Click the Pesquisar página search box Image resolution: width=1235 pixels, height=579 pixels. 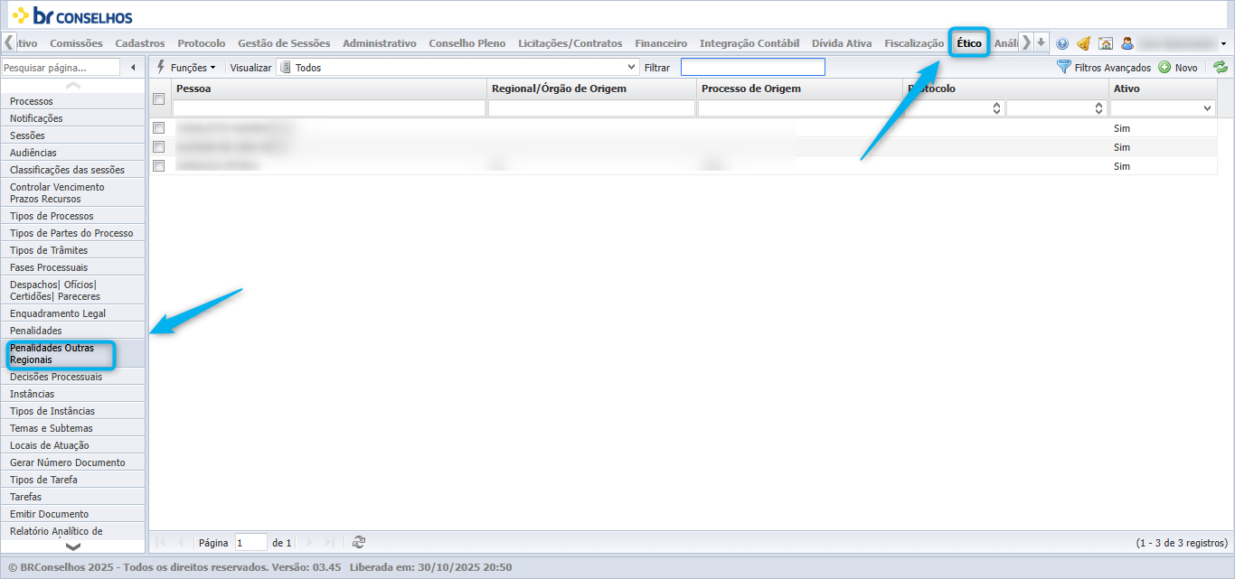(61, 67)
